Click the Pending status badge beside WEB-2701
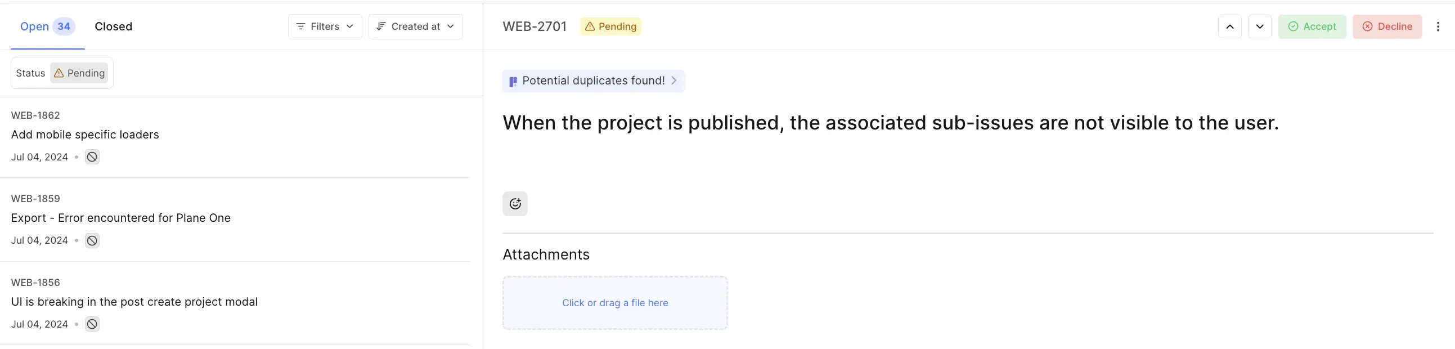Viewport: 1455px width, 349px height. click(x=610, y=26)
